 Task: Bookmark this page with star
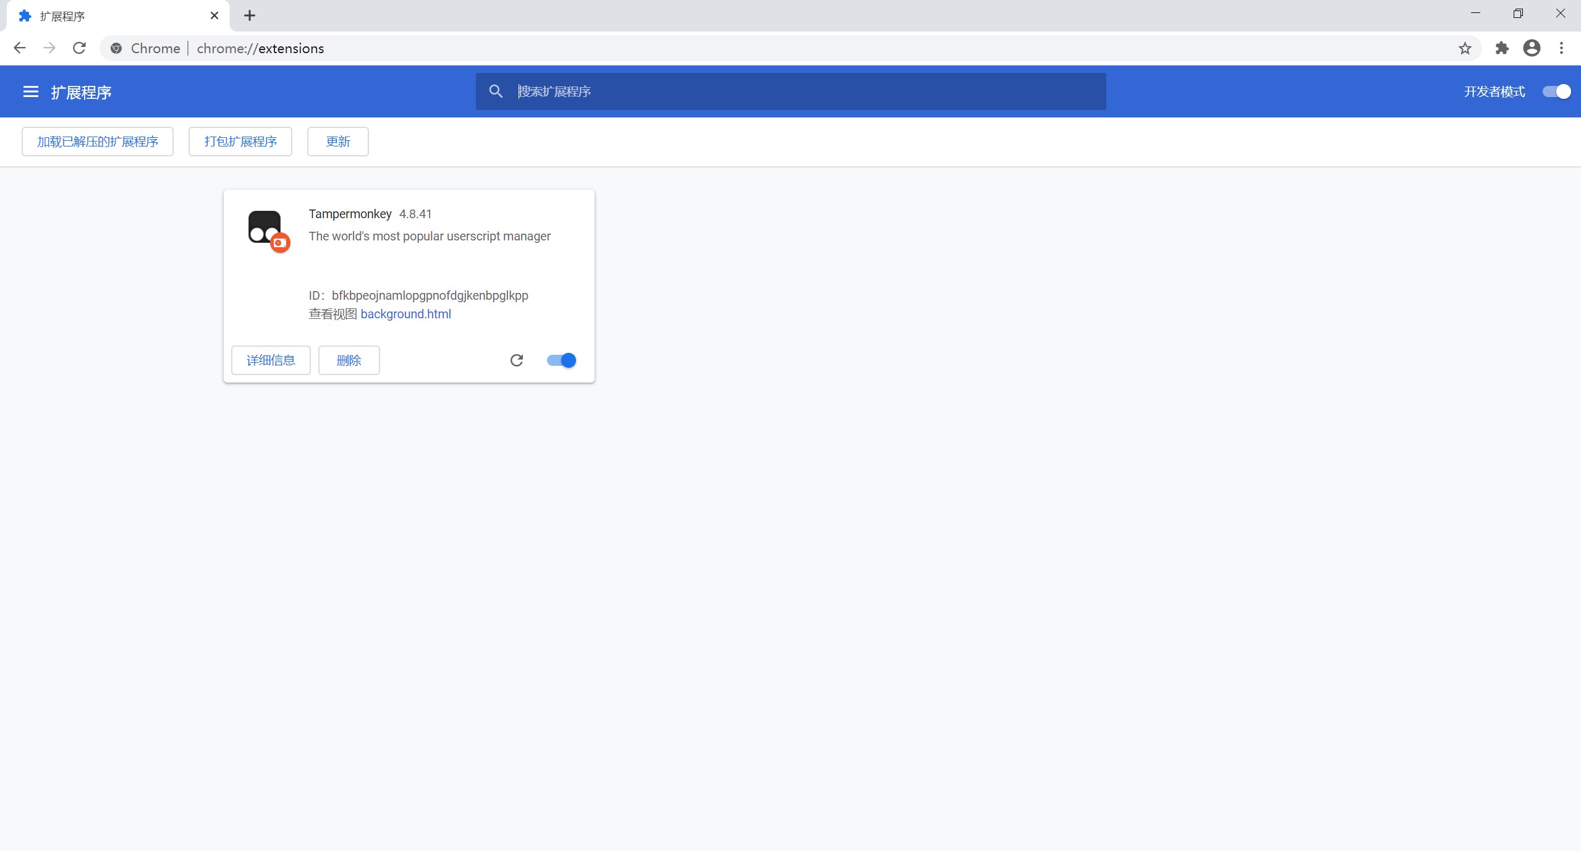[1465, 48]
